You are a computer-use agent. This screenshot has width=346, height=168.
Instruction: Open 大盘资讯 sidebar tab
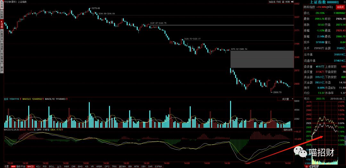(x=2, y=36)
